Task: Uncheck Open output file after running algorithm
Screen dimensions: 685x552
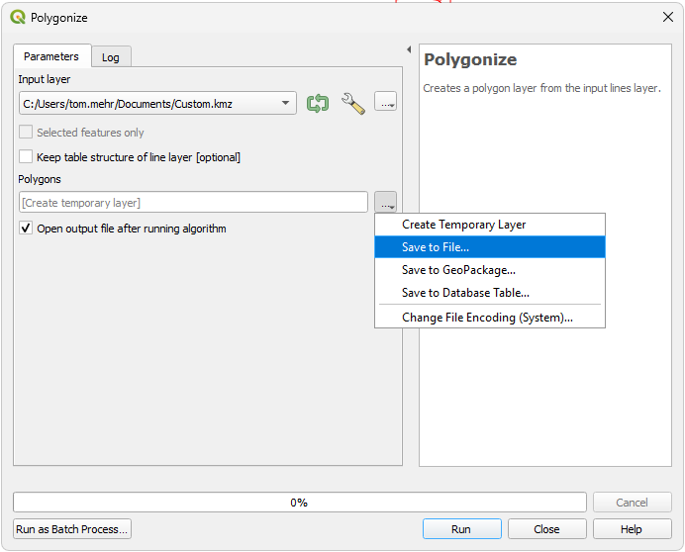Action: coord(27,229)
